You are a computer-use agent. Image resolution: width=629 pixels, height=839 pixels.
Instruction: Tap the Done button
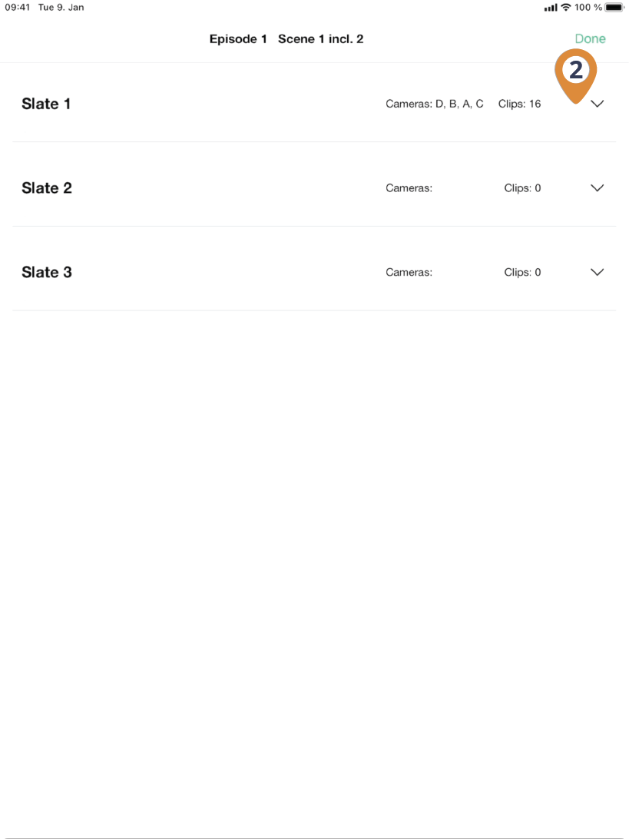[590, 39]
